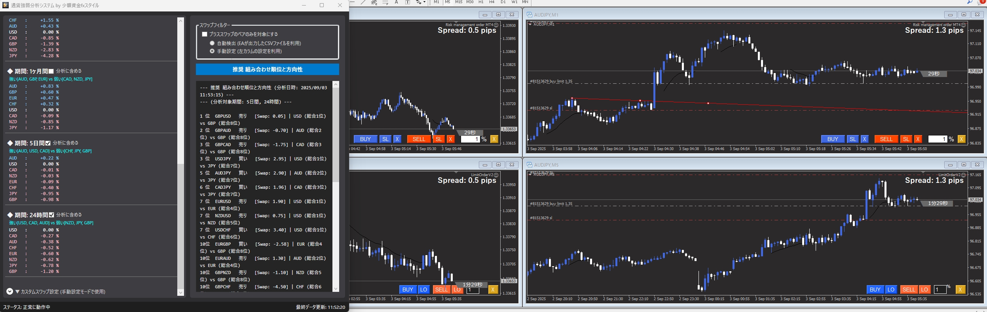Switch chart to M15 timeframe
Image resolution: width=987 pixels, height=312 pixels.
(458, 2)
